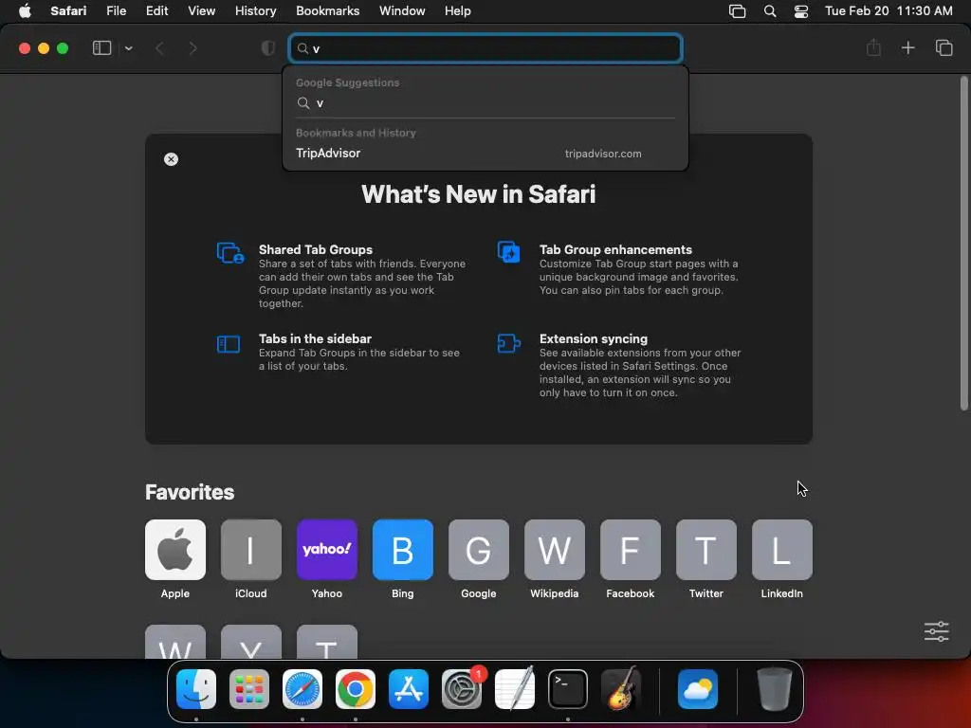Open the Help menu
This screenshot has height=728, width=971.
coord(458,10)
